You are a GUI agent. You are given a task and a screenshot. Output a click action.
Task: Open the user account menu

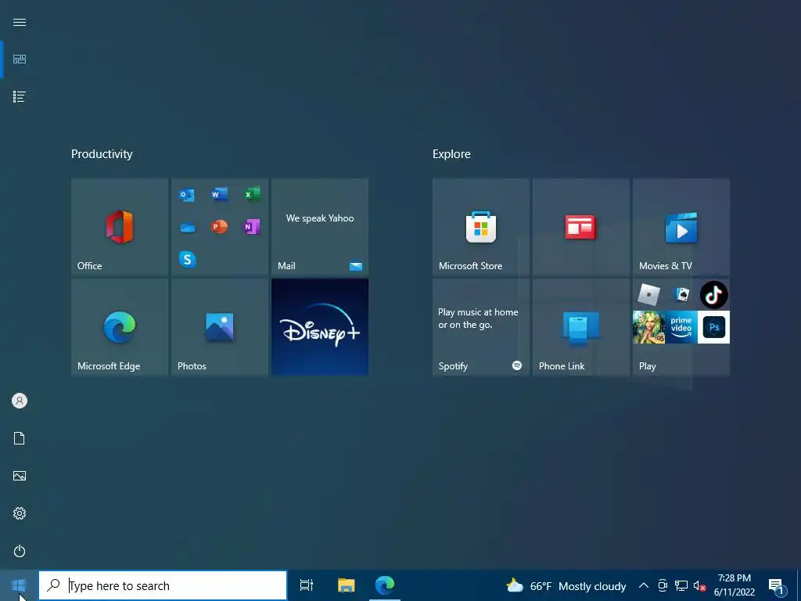(x=20, y=401)
